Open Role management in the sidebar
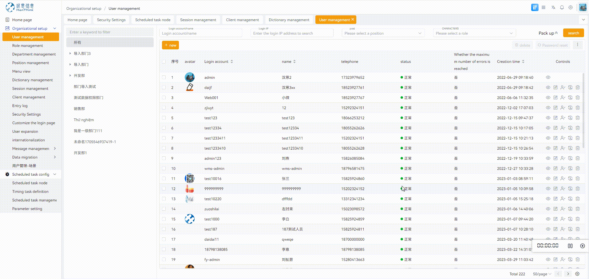 pyautogui.click(x=28, y=46)
